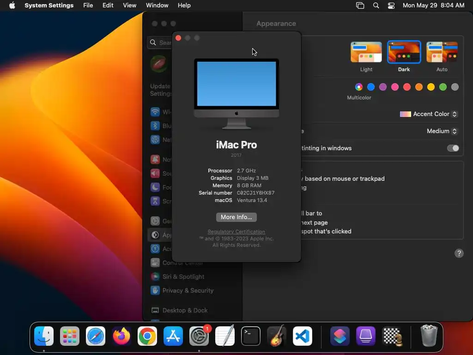Launch Firefox from the Dock
This screenshot has height=355, width=473.
[121, 336]
